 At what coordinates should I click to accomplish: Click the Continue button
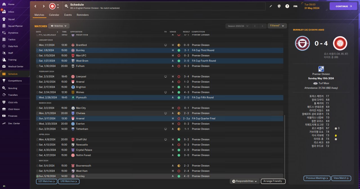pos(343,6)
